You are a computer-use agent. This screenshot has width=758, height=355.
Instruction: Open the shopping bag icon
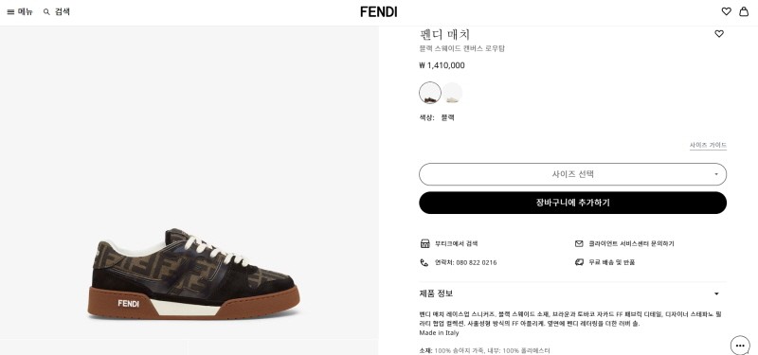coord(744,11)
